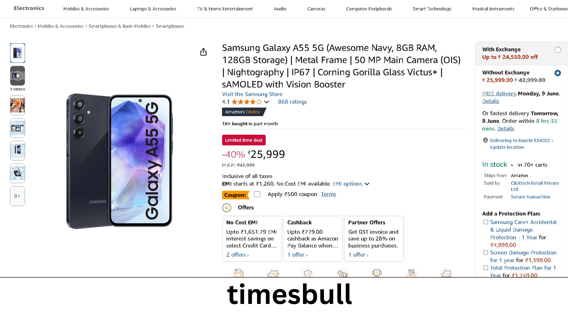Click the warranty shield icon
This screenshot has width=568, height=319.
pyautogui.click(x=308, y=273)
